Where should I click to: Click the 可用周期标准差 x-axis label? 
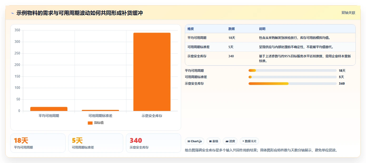click(x=100, y=116)
